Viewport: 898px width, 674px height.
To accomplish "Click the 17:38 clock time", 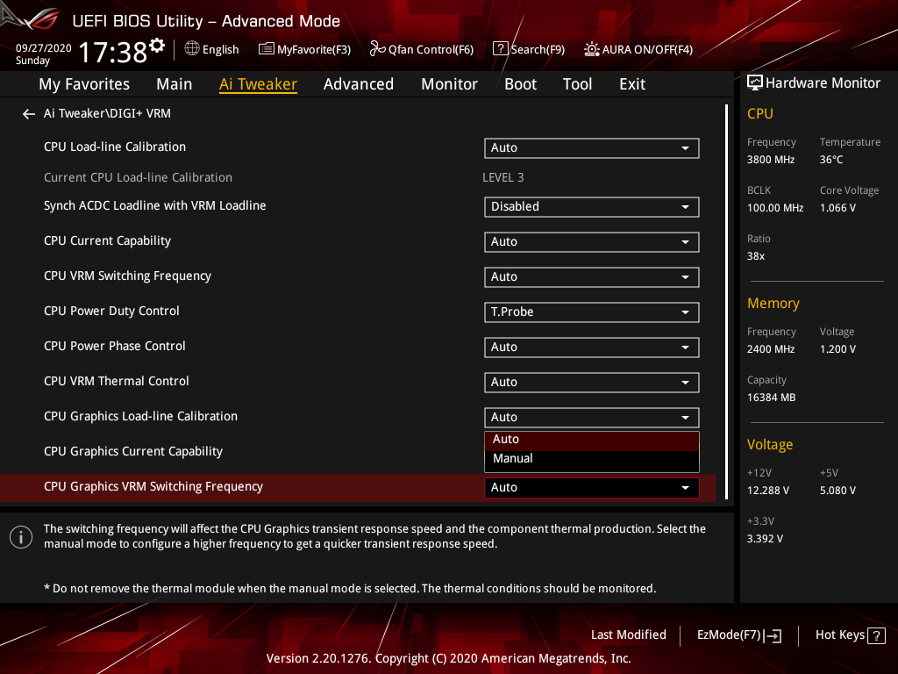I will (113, 53).
